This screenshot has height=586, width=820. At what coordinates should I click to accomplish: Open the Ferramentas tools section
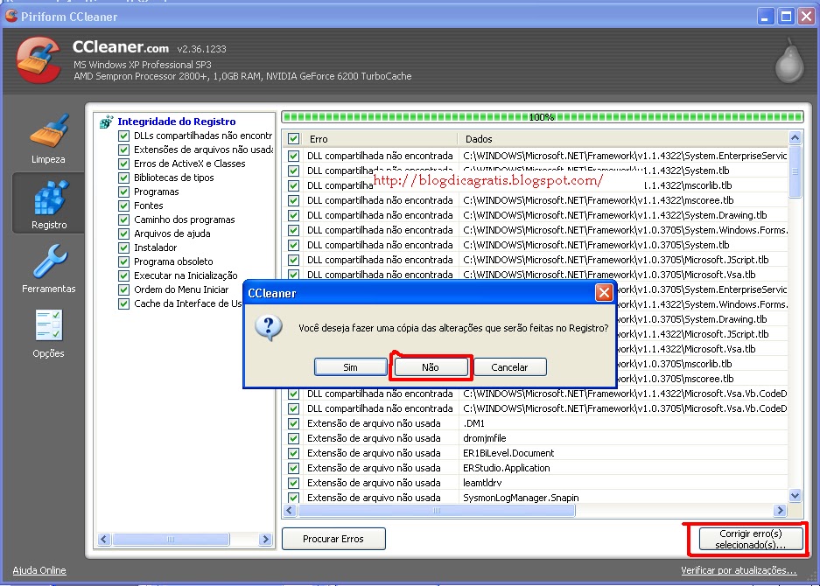[48, 269]
